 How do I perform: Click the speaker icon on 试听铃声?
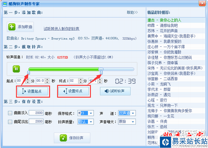tap(107, 91)
